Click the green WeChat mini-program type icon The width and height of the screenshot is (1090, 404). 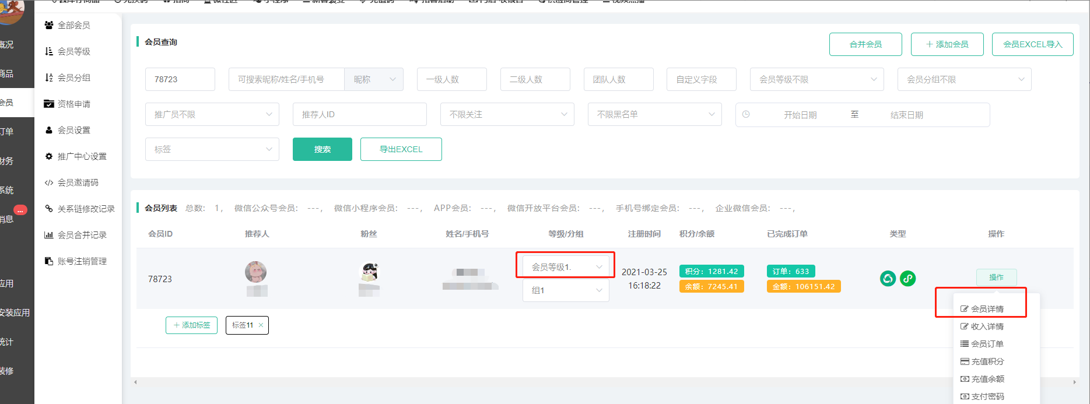point(907,279)
